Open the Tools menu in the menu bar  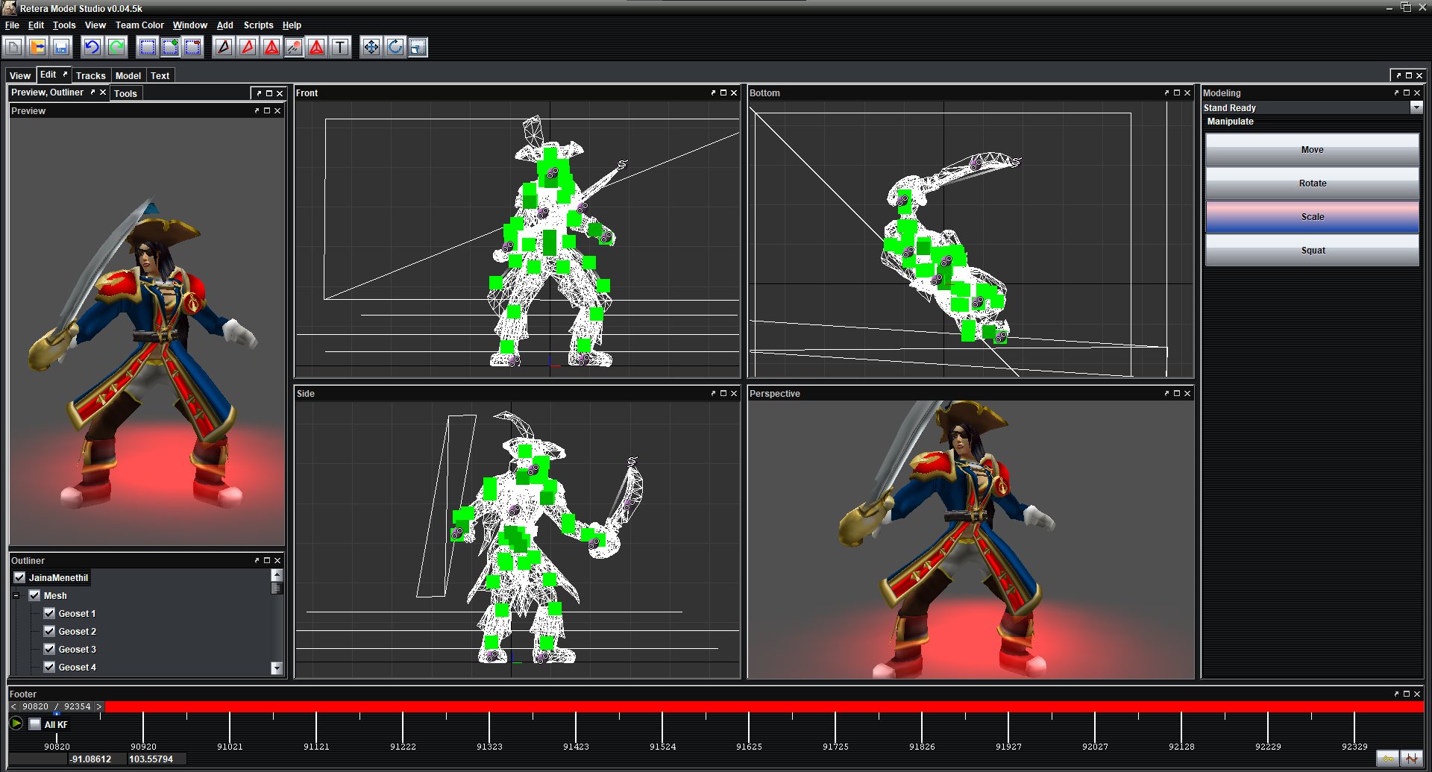[x=64, y=25]
